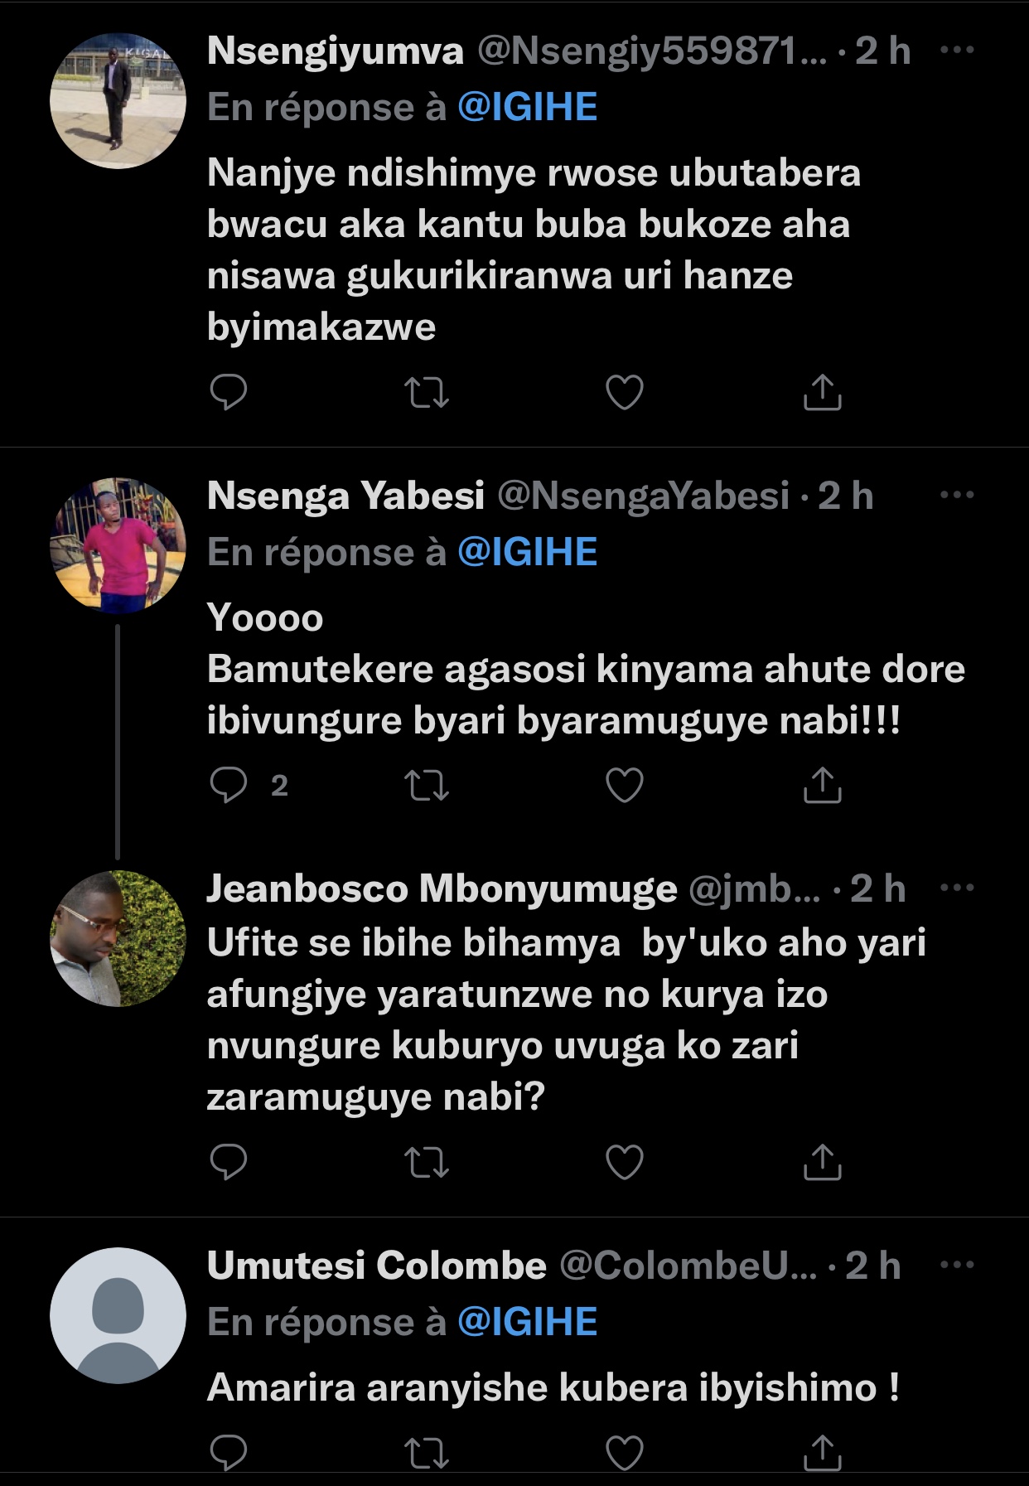Reply to Umutesi Colombe's tweet
Screen dimensions: 1029x1486
229,1451
